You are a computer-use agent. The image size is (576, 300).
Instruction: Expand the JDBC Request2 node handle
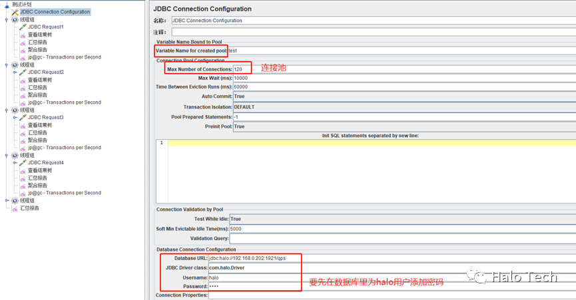pos(15,73)
